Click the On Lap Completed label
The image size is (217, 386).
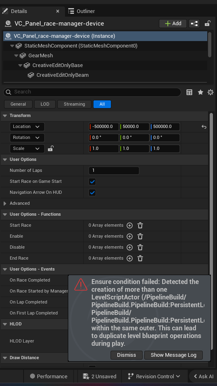pos(28,302)
